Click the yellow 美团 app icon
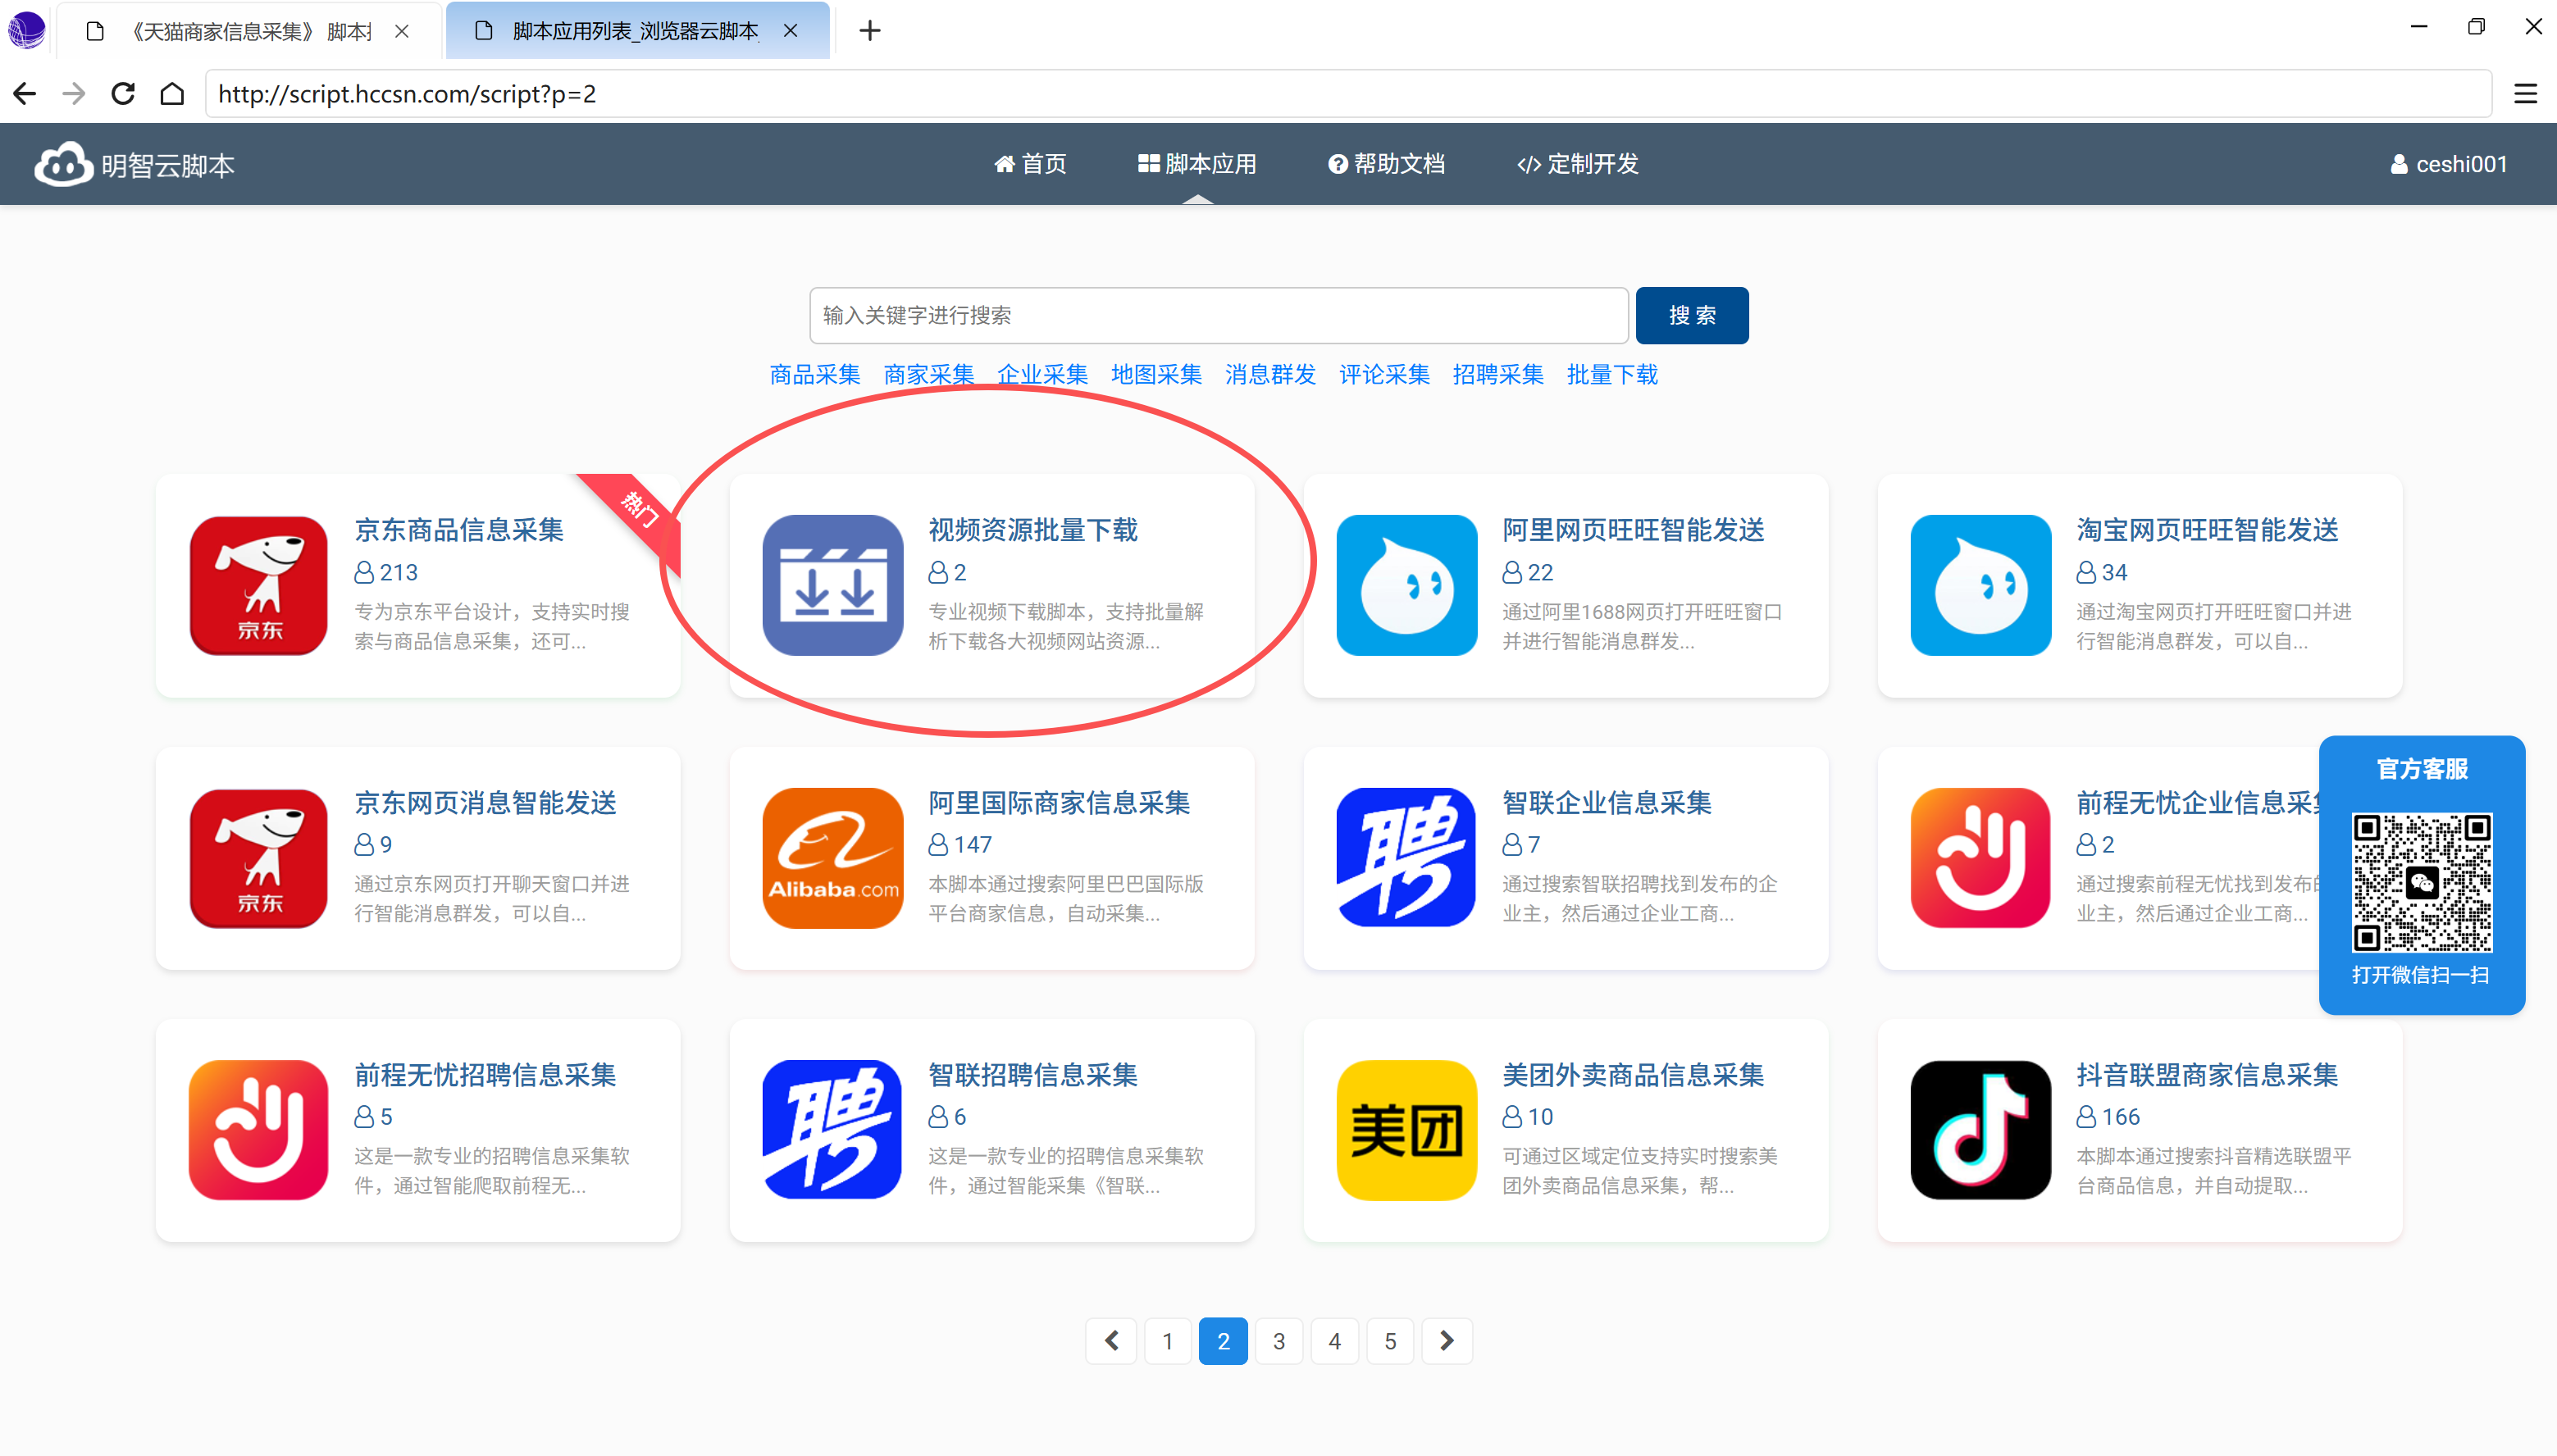The width and height of the screenshot is (2557, 1456). click(x=1406, y=1130)
